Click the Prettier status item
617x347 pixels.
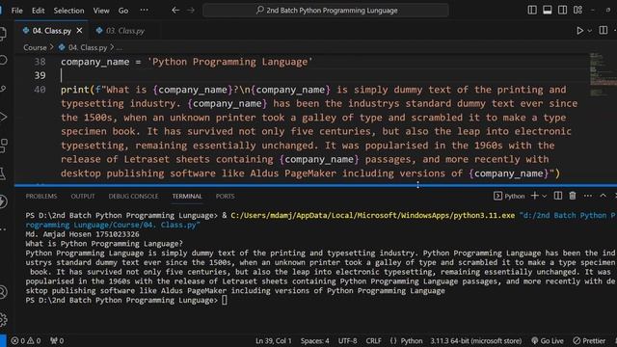[x=589, y=340]
